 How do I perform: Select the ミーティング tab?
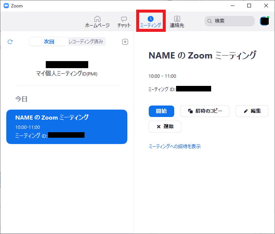point(151,21)
